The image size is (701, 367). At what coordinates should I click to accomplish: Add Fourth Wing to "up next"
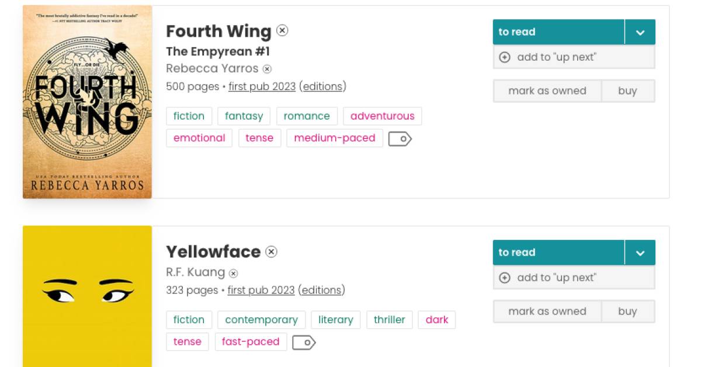(x=574, y=57)
